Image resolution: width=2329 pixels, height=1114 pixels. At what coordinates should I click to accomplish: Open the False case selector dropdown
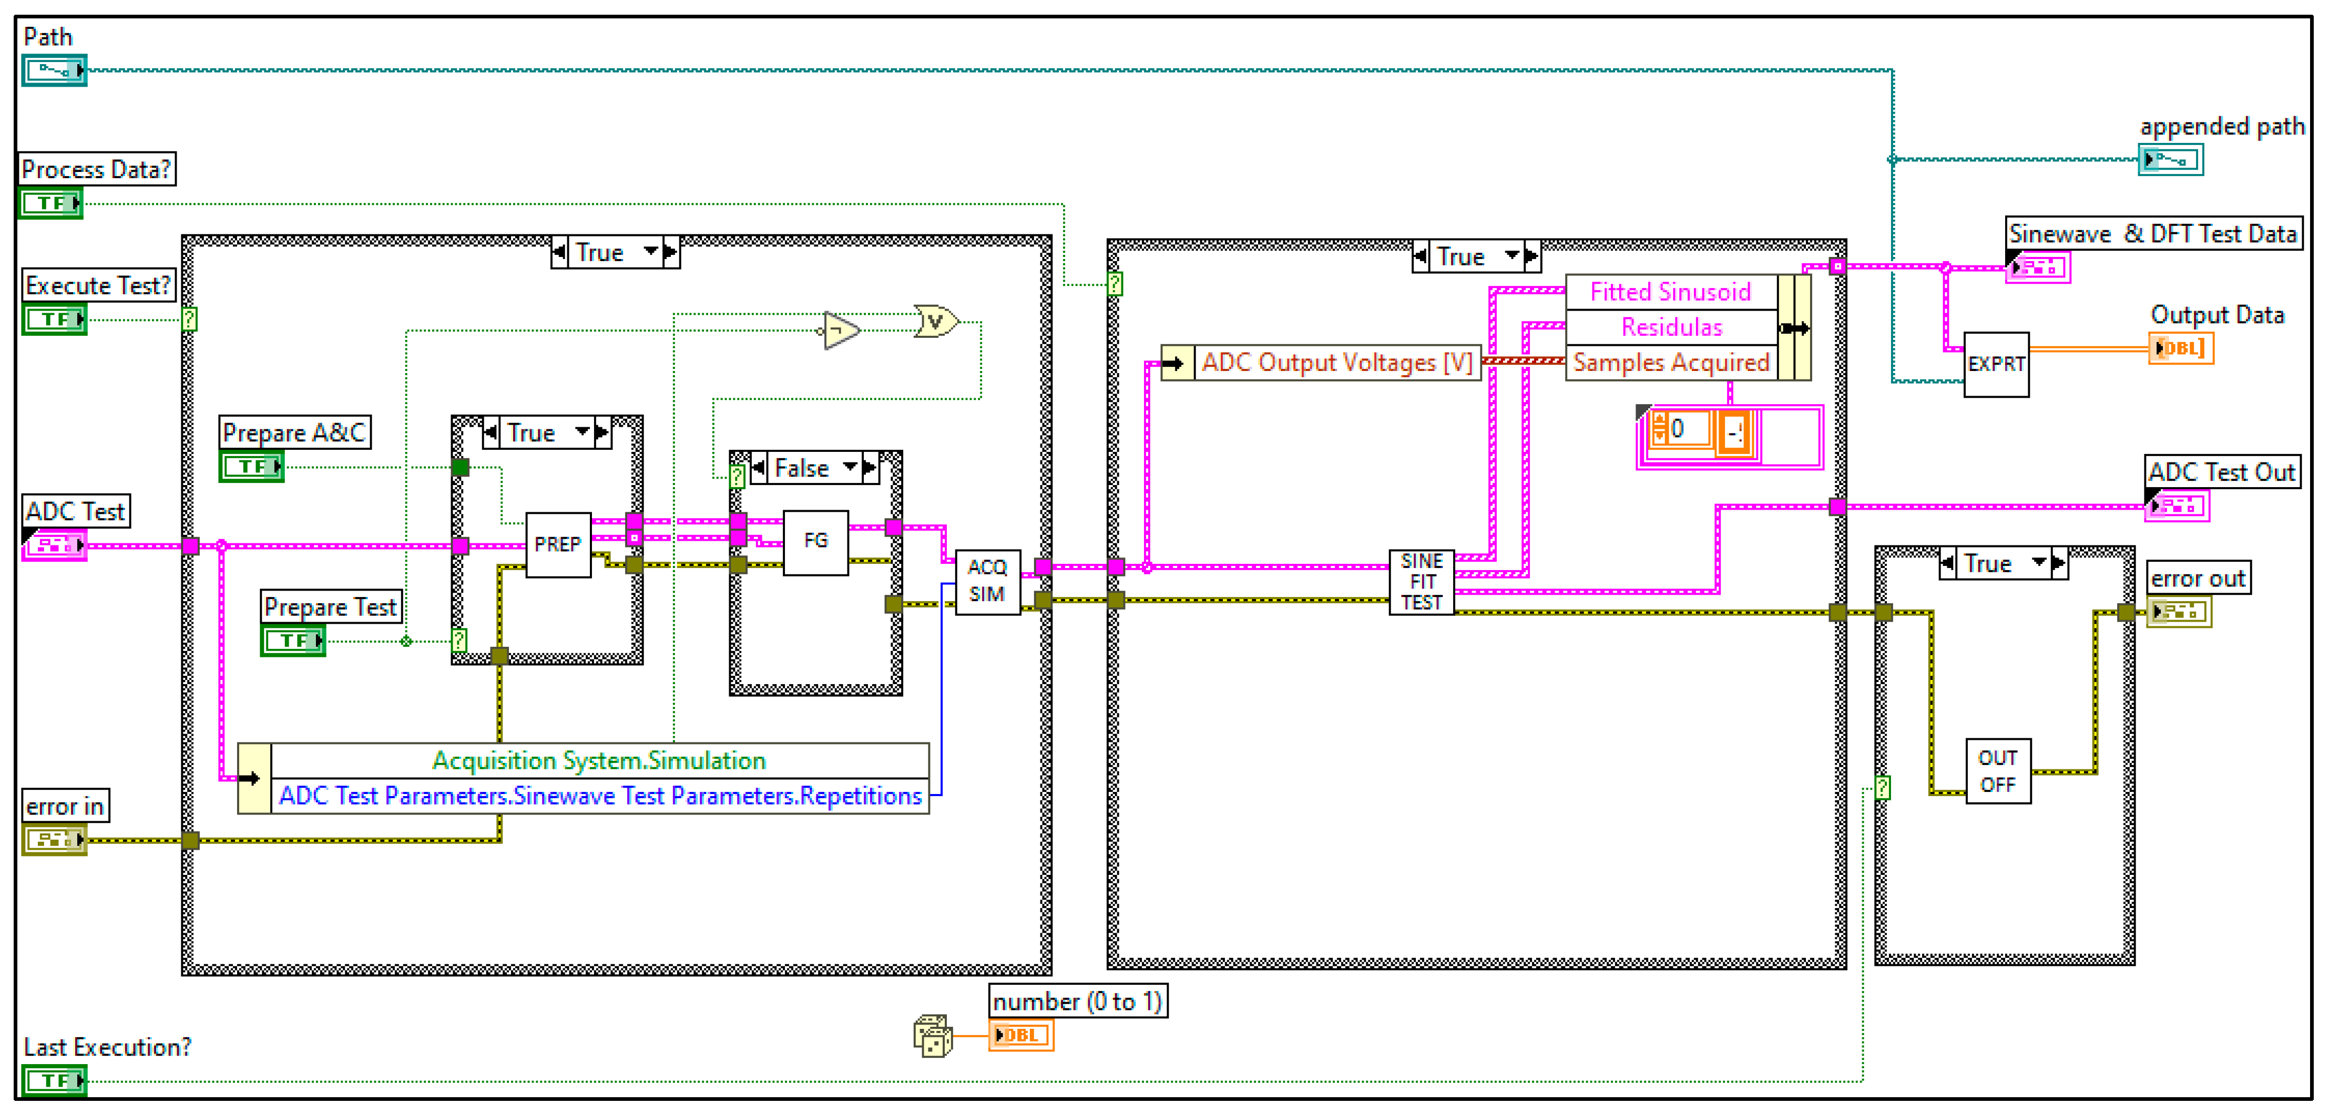pyautogui.click(x=850, y=468)
